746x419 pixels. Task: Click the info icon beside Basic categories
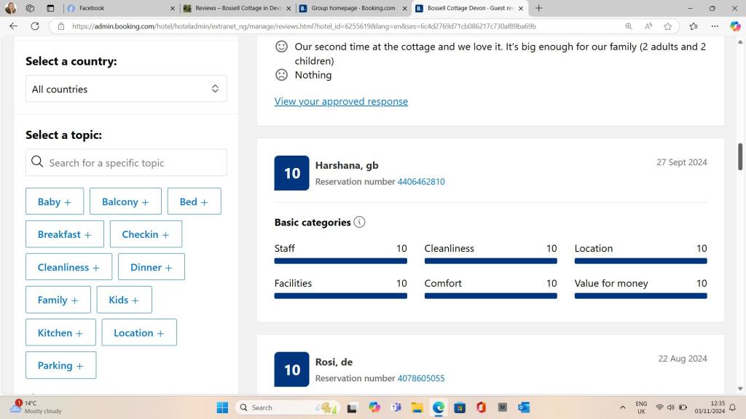(x=359, y=223)
